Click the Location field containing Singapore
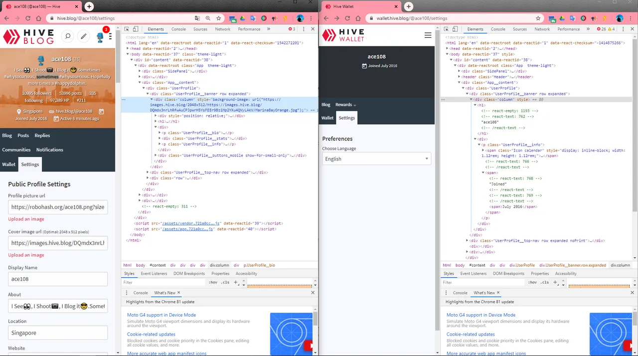Image resolution: width=638 pixels, height=356 pixels. 58,333
